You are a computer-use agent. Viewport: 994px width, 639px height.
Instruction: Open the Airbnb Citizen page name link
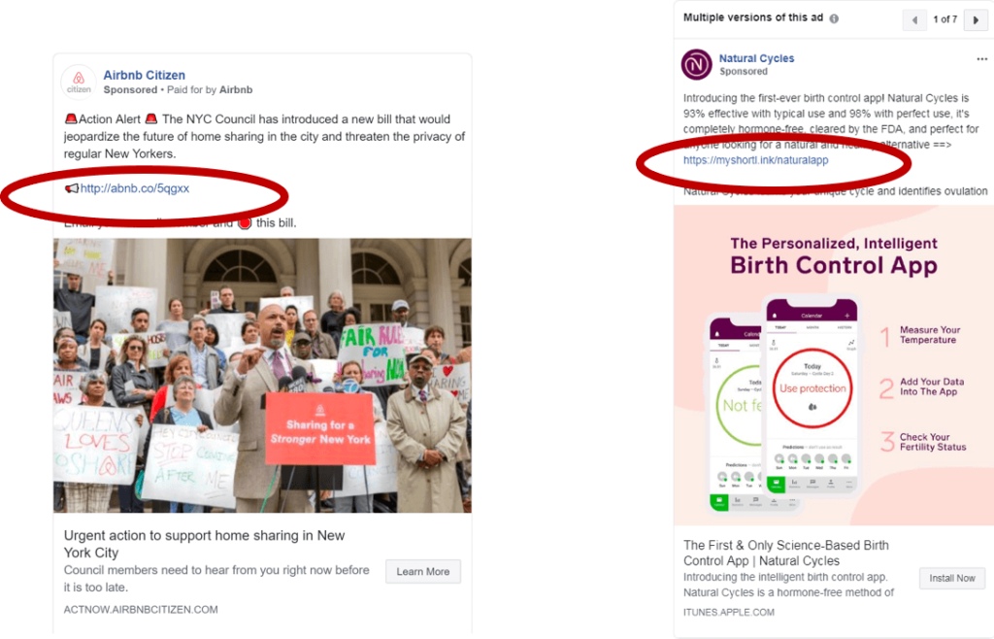pyautogui.click(x=144, y=75)
